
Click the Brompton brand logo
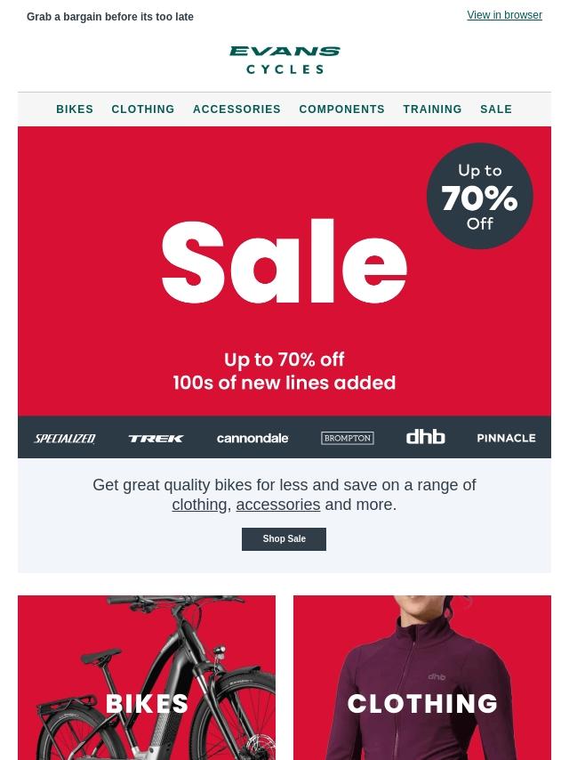[x=348, y=438]
